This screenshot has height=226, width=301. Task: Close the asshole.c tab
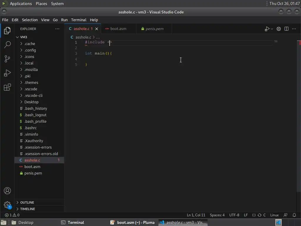97,29
